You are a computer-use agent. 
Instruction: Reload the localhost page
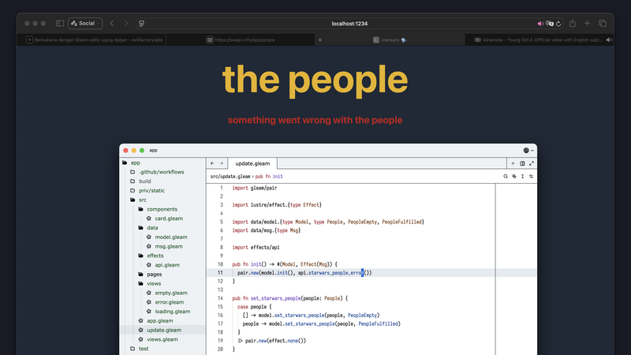click(x=558, y=24)
